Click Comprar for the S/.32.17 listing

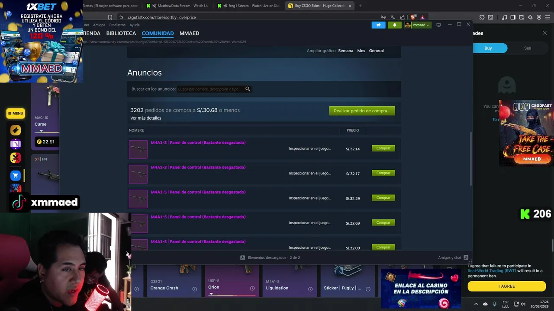tap(383, 173)
